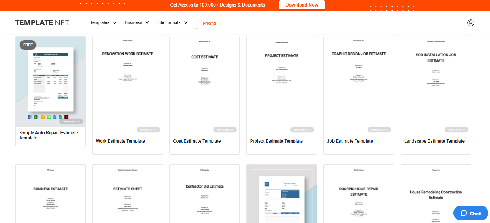Expand the Templates dropdown menu
Image resolution: width=490 pixels, height=223 pixels.
point(103,22)
